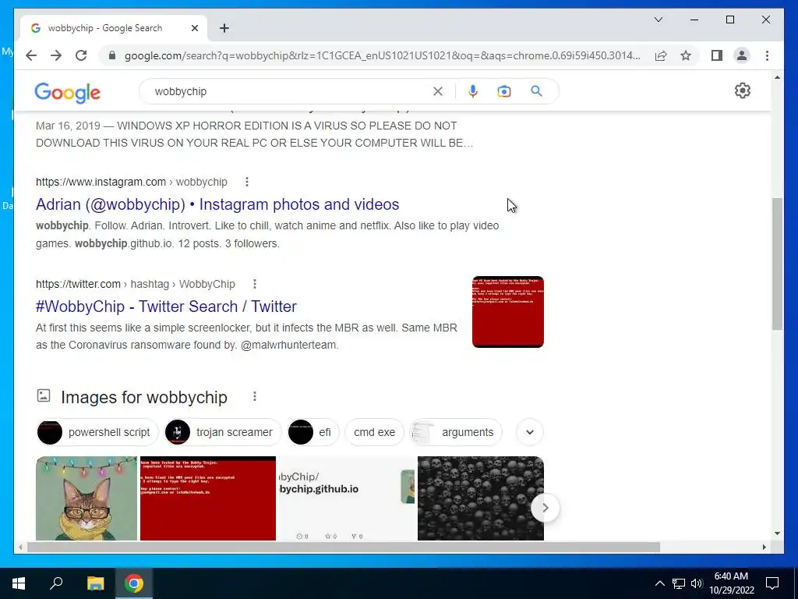The width and height of the screenshot is (798, 599).
Task: Click the vertical scrollbar thumb
Action: tap(777, 264)
